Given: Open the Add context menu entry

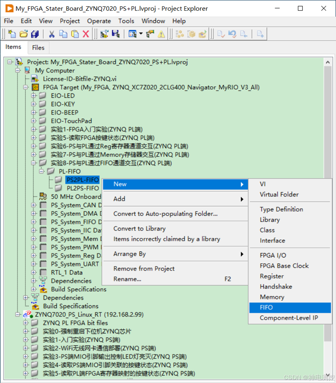Looking at the screenshot, I should click(175, 199).
